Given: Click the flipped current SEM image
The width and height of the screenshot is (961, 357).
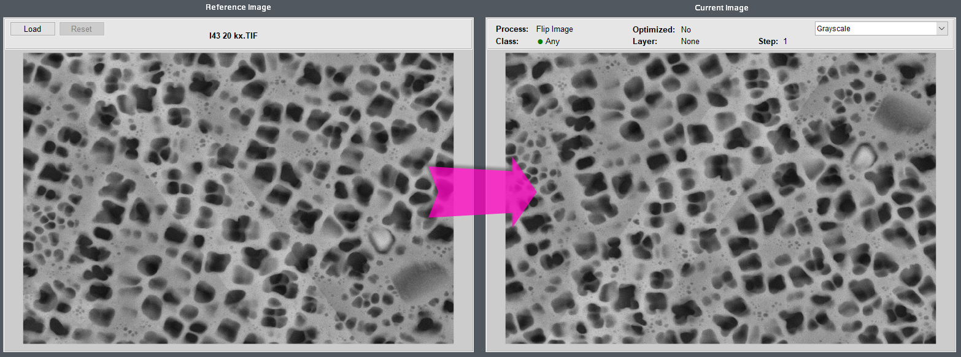Looking at the screenshot, I should click(720, 198).
